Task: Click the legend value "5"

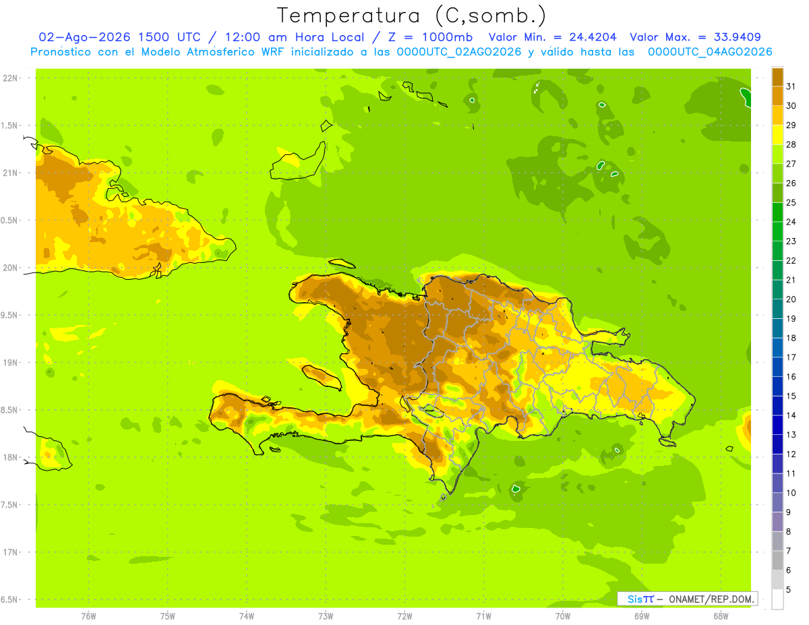Action: click(x=789, y=589)
